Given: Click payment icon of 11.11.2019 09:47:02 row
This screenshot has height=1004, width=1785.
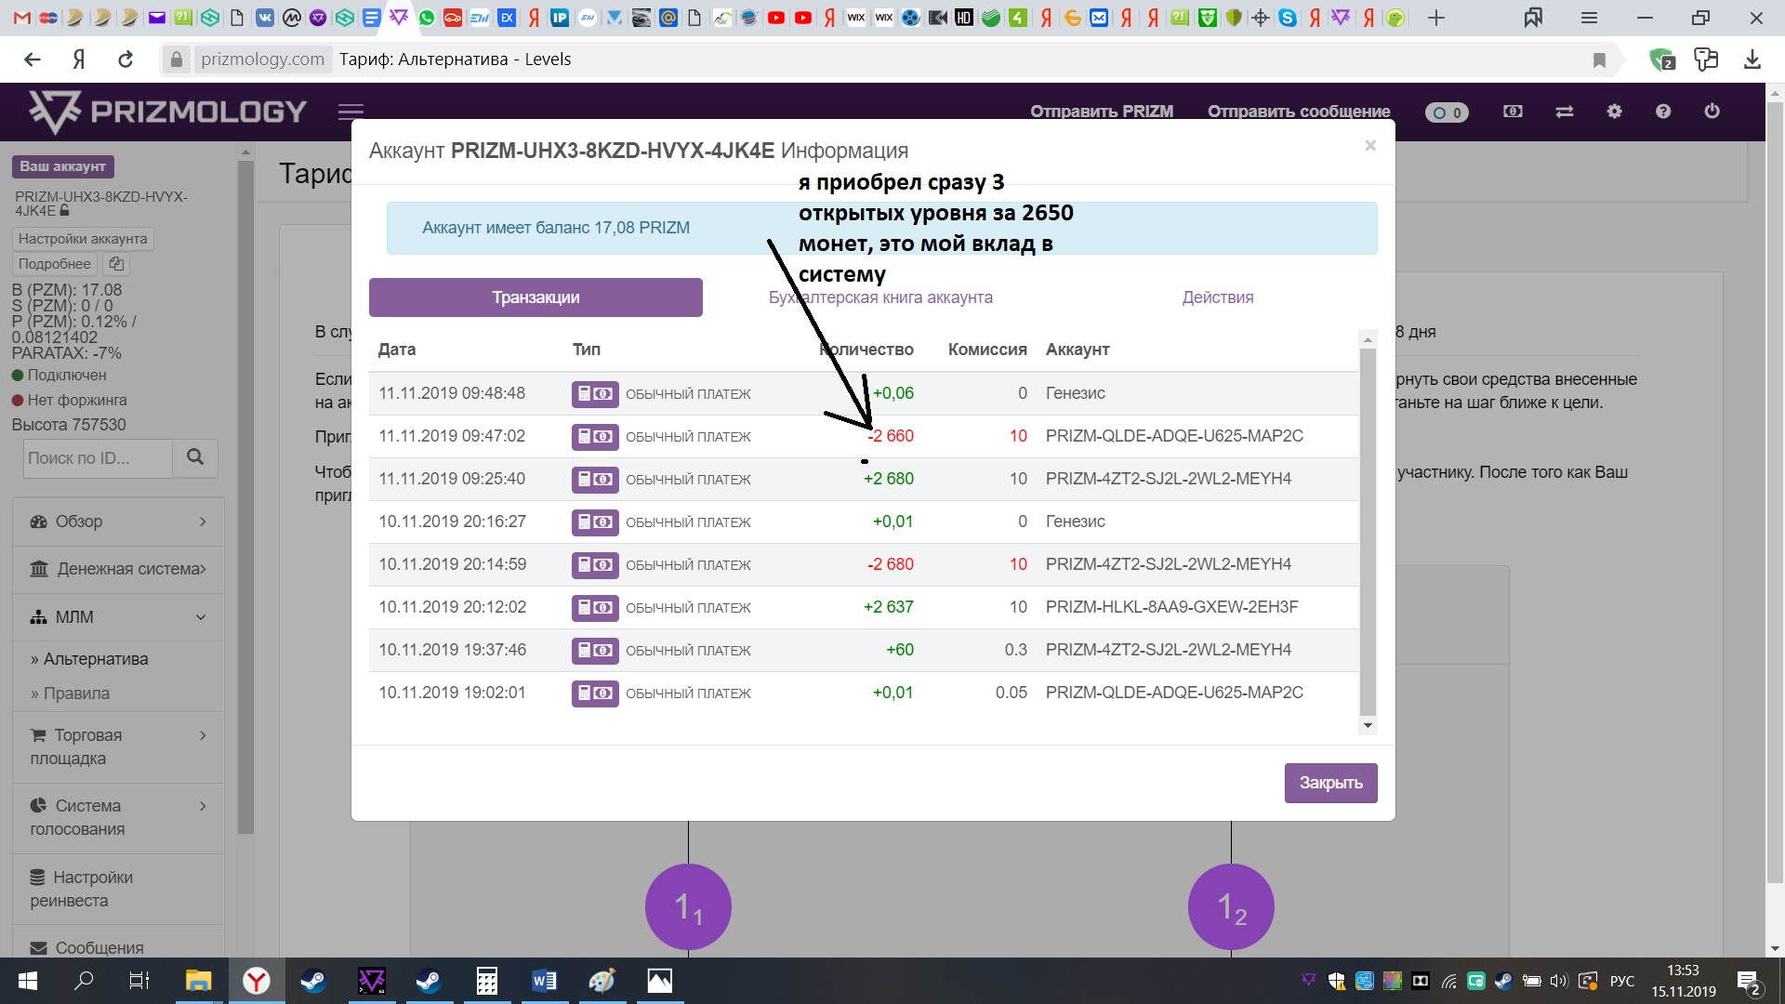Looking at the screenshot, I should (x=595, y=436).
